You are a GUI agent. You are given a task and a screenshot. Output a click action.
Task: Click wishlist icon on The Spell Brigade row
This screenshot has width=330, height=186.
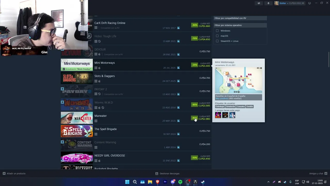click(x=178, y=134)
